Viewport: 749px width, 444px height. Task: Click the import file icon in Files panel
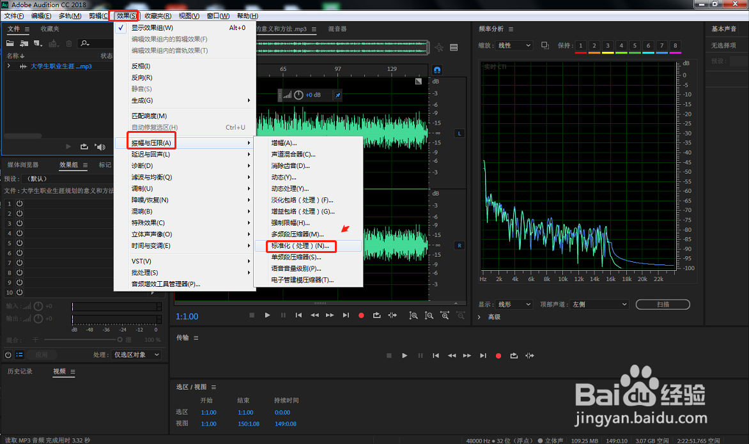click(x=24, y=43)
